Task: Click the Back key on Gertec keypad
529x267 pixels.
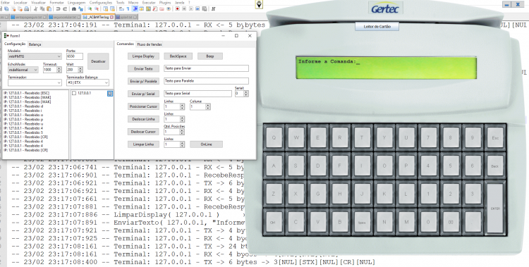Action: tap(495, 166)
